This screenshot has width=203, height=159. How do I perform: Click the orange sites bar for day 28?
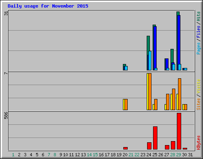coord(174,99)
